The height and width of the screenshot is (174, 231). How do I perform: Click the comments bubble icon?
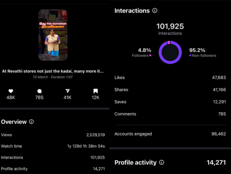pyautogui.click(x=39, y=91)
